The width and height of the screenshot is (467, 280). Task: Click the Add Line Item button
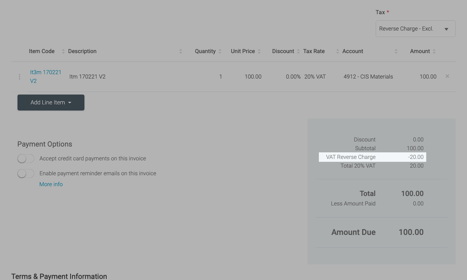(47, 102)
